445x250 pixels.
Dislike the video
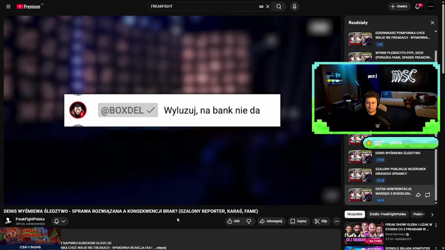pyautogui.click(x=249, y=221)
